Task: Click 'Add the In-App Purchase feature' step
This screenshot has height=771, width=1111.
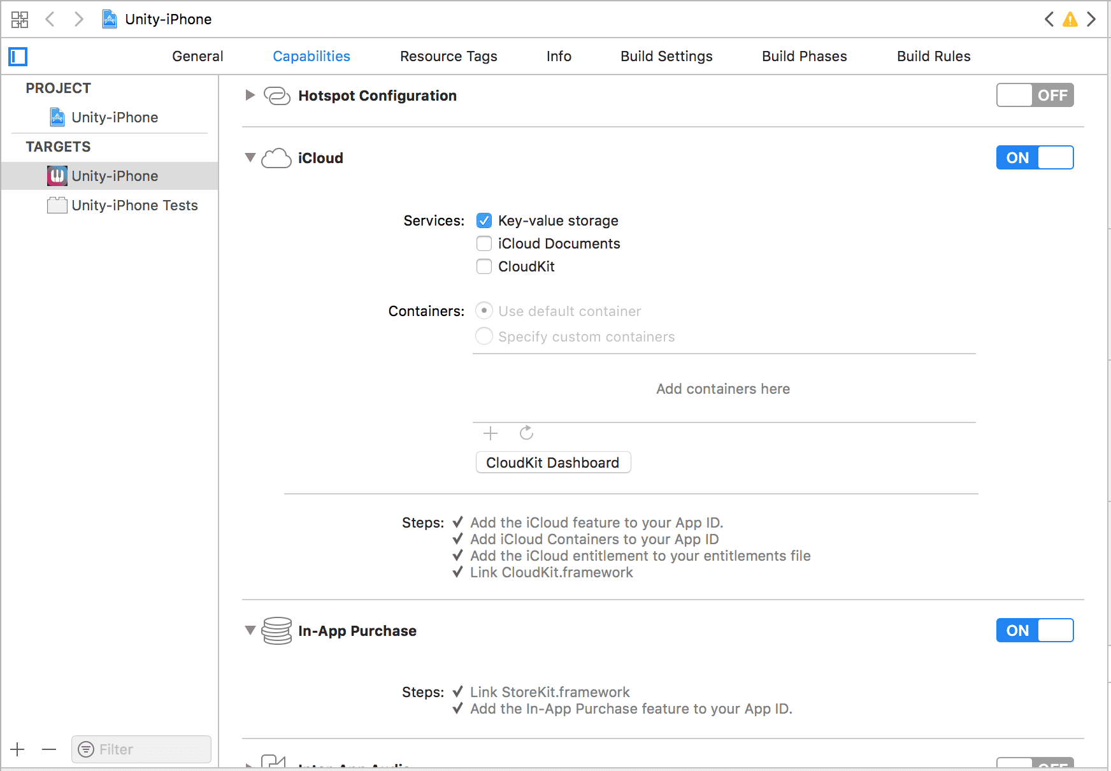Action: point(631,709)
